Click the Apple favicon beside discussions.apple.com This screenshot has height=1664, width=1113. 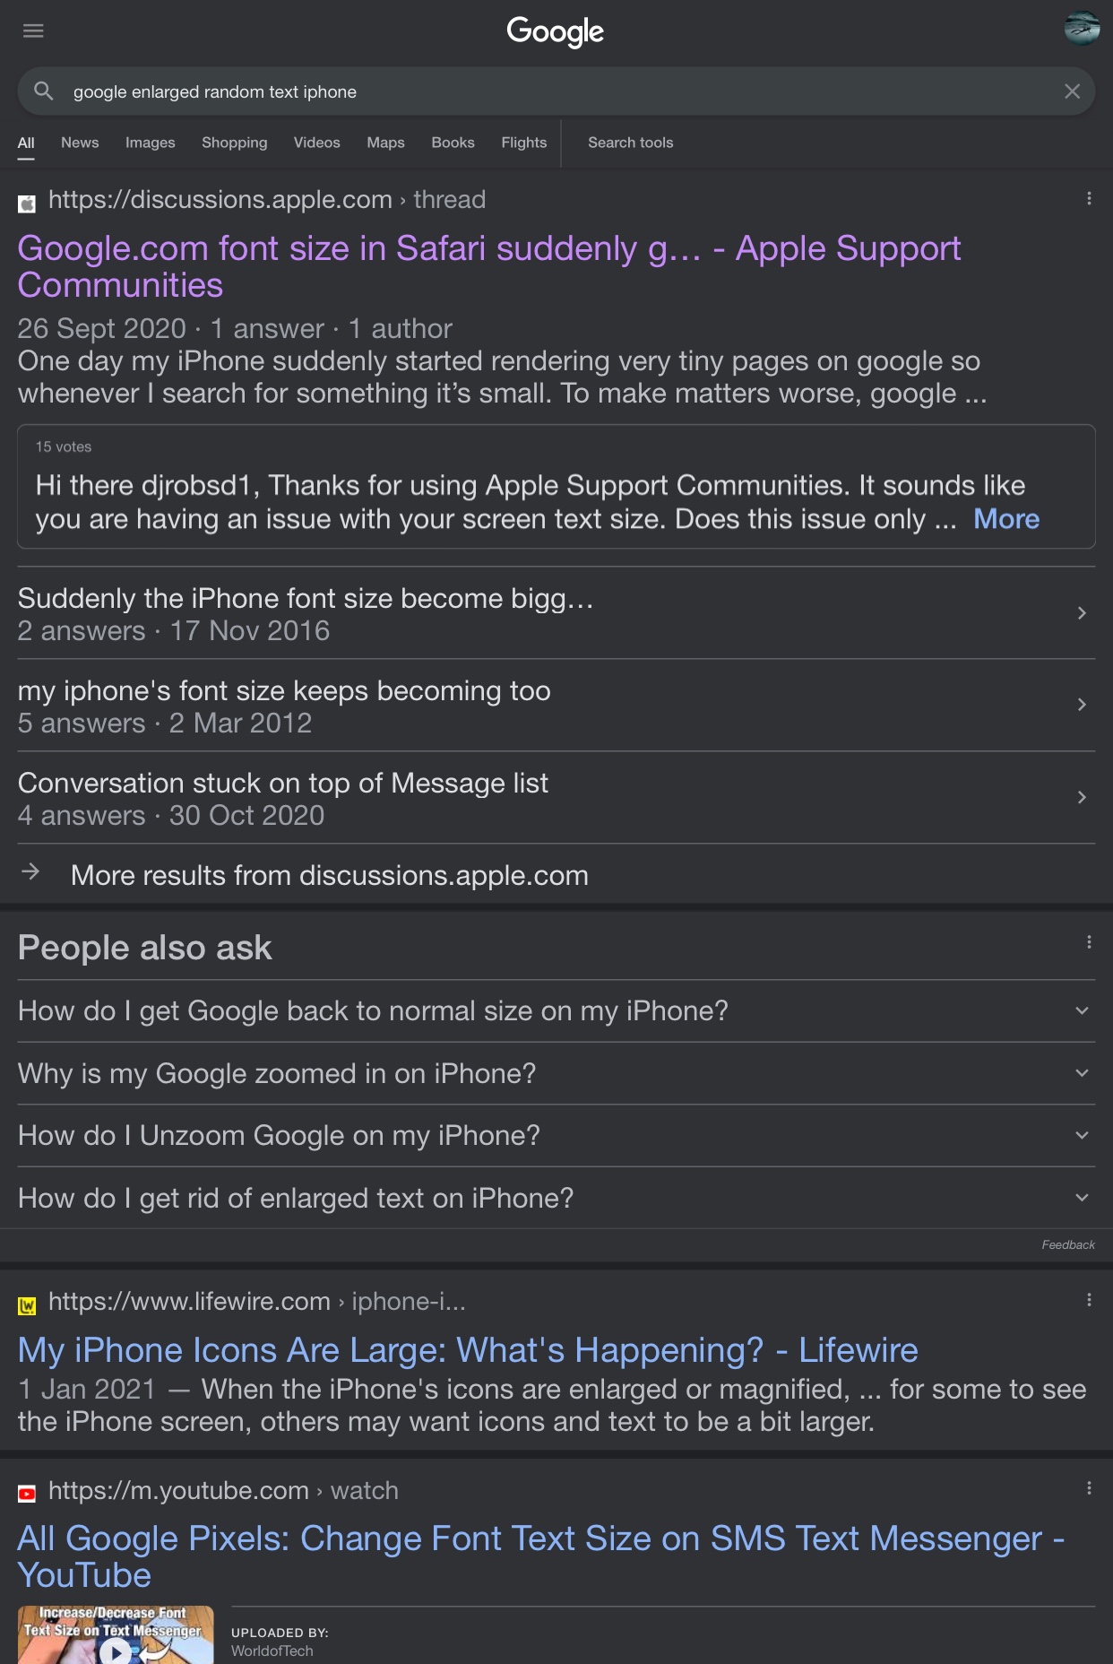(27, 204)
